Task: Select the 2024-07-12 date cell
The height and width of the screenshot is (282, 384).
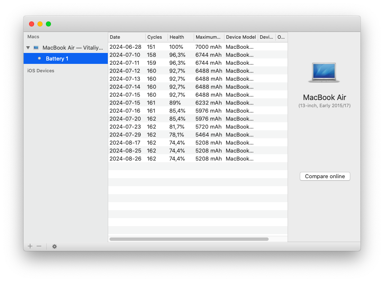Action: (x=125, y=71)
